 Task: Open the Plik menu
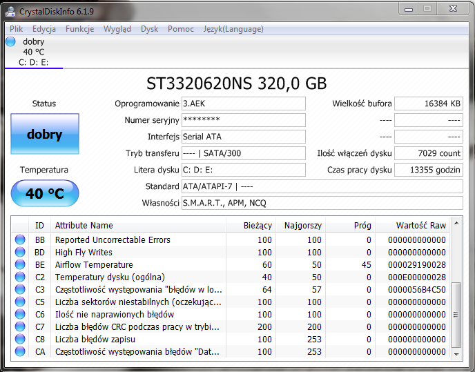(x=17, y=29)
